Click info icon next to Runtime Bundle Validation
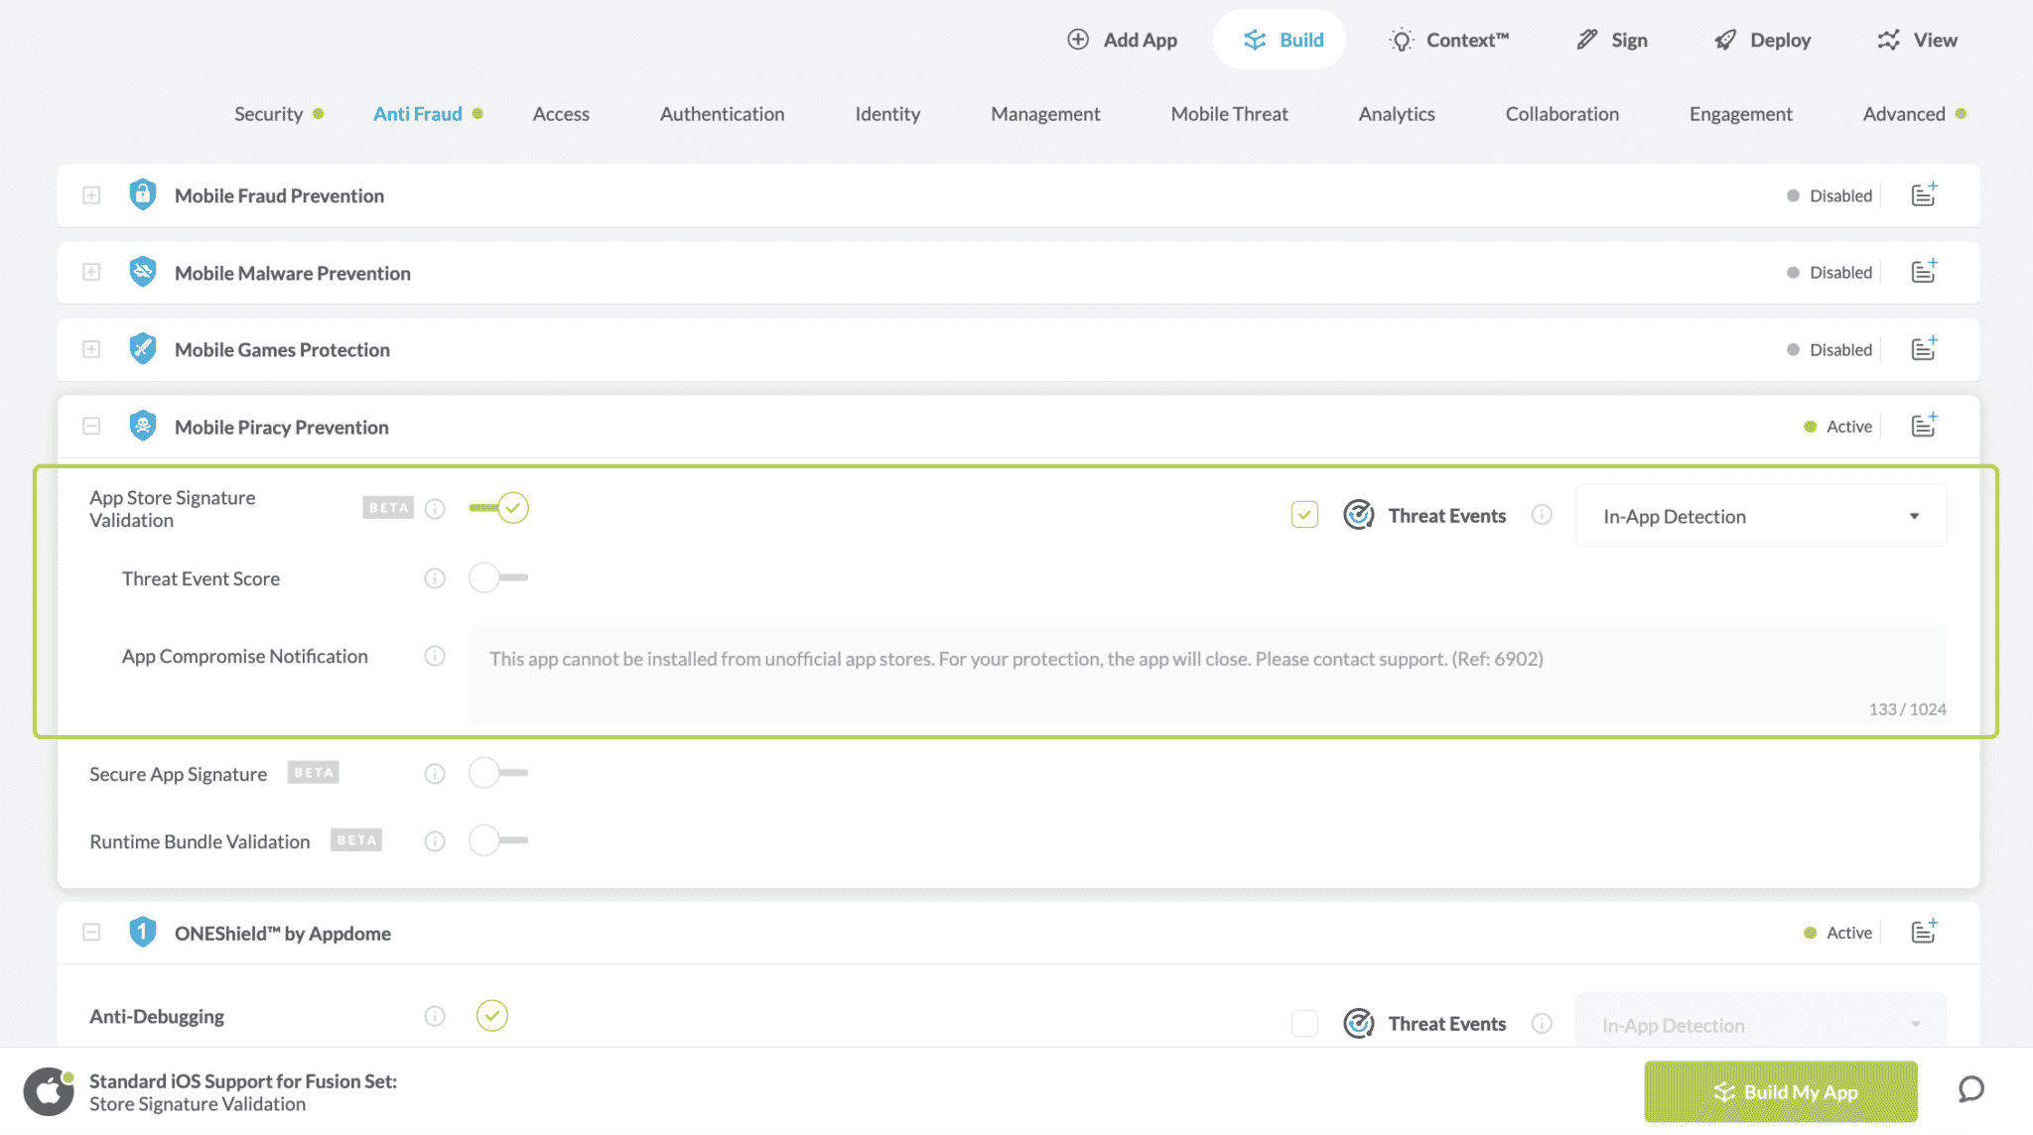The height and width of the screenshot is (1135, 2033). (435, 841)
